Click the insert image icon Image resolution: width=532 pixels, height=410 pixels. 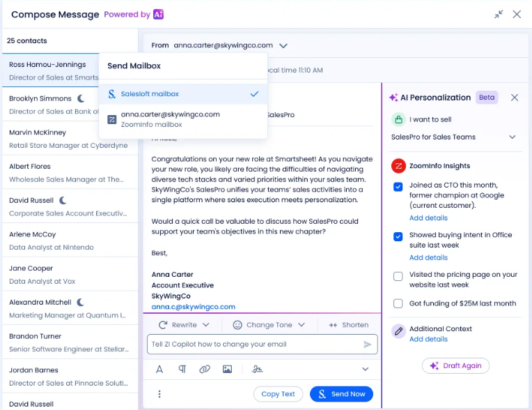coord(227,370)
